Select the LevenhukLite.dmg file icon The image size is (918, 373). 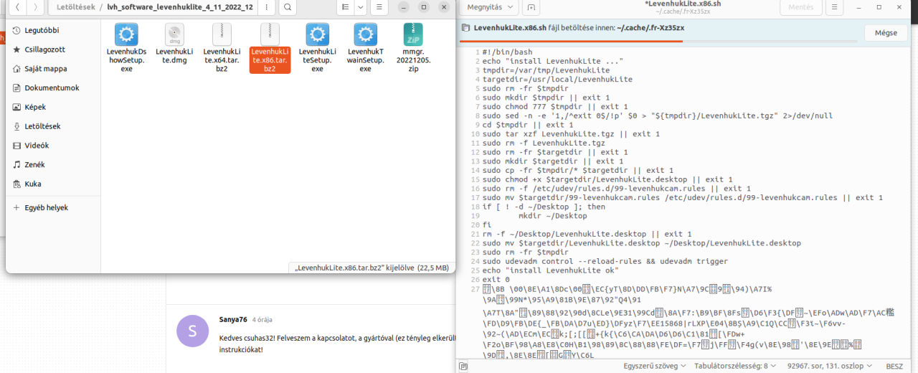174,34
